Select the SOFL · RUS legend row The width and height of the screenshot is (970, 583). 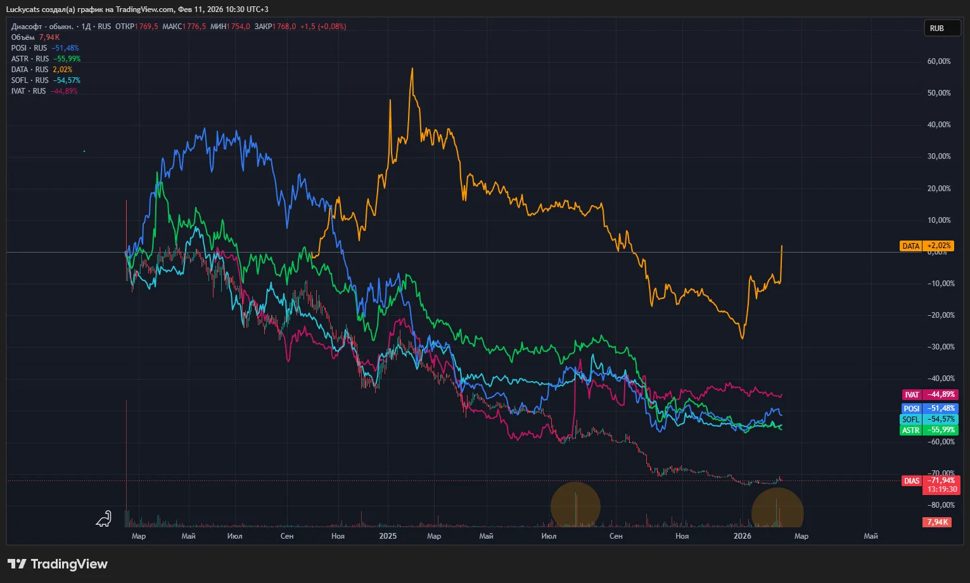tap(46, 80)
